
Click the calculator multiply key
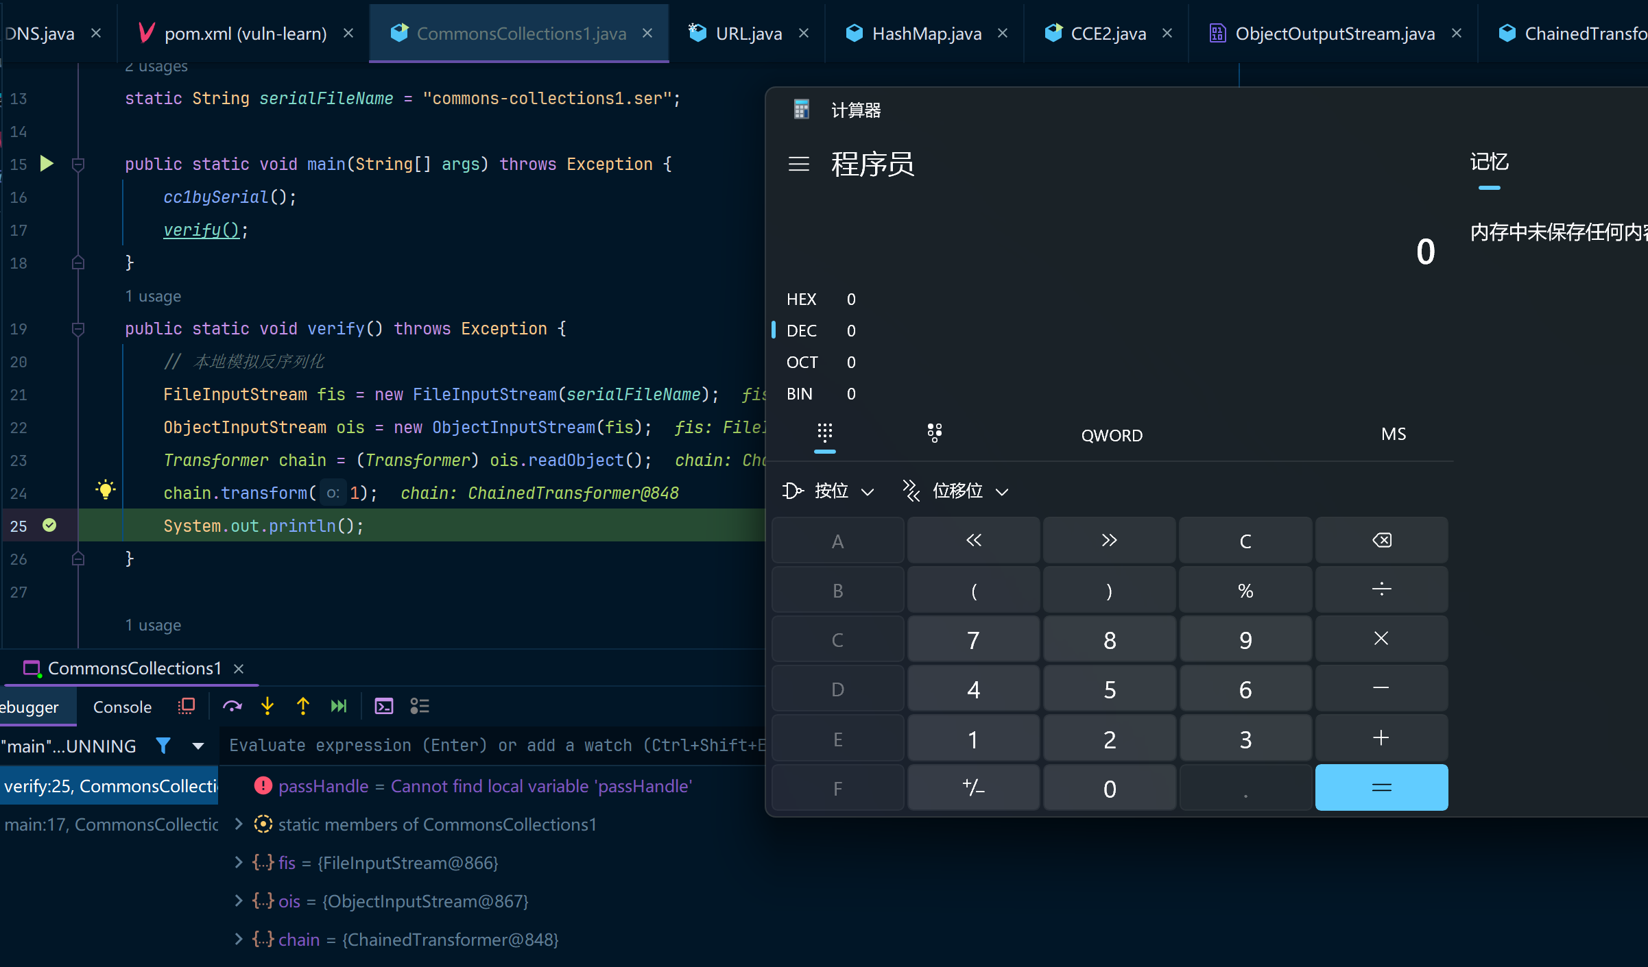click(1381, 639)
